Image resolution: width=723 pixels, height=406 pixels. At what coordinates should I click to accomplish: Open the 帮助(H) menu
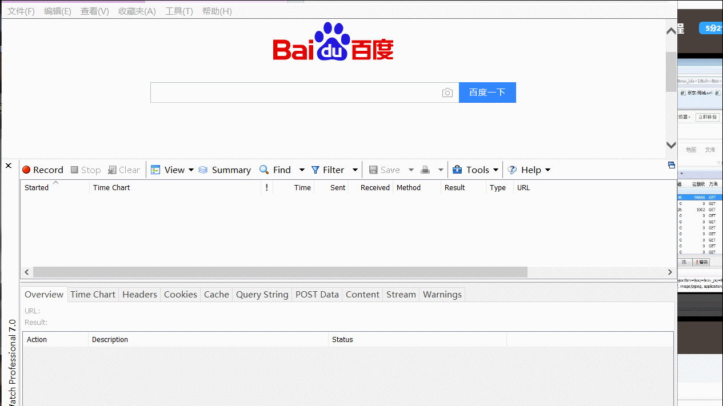pyautogui.click(x=217, y=11)
